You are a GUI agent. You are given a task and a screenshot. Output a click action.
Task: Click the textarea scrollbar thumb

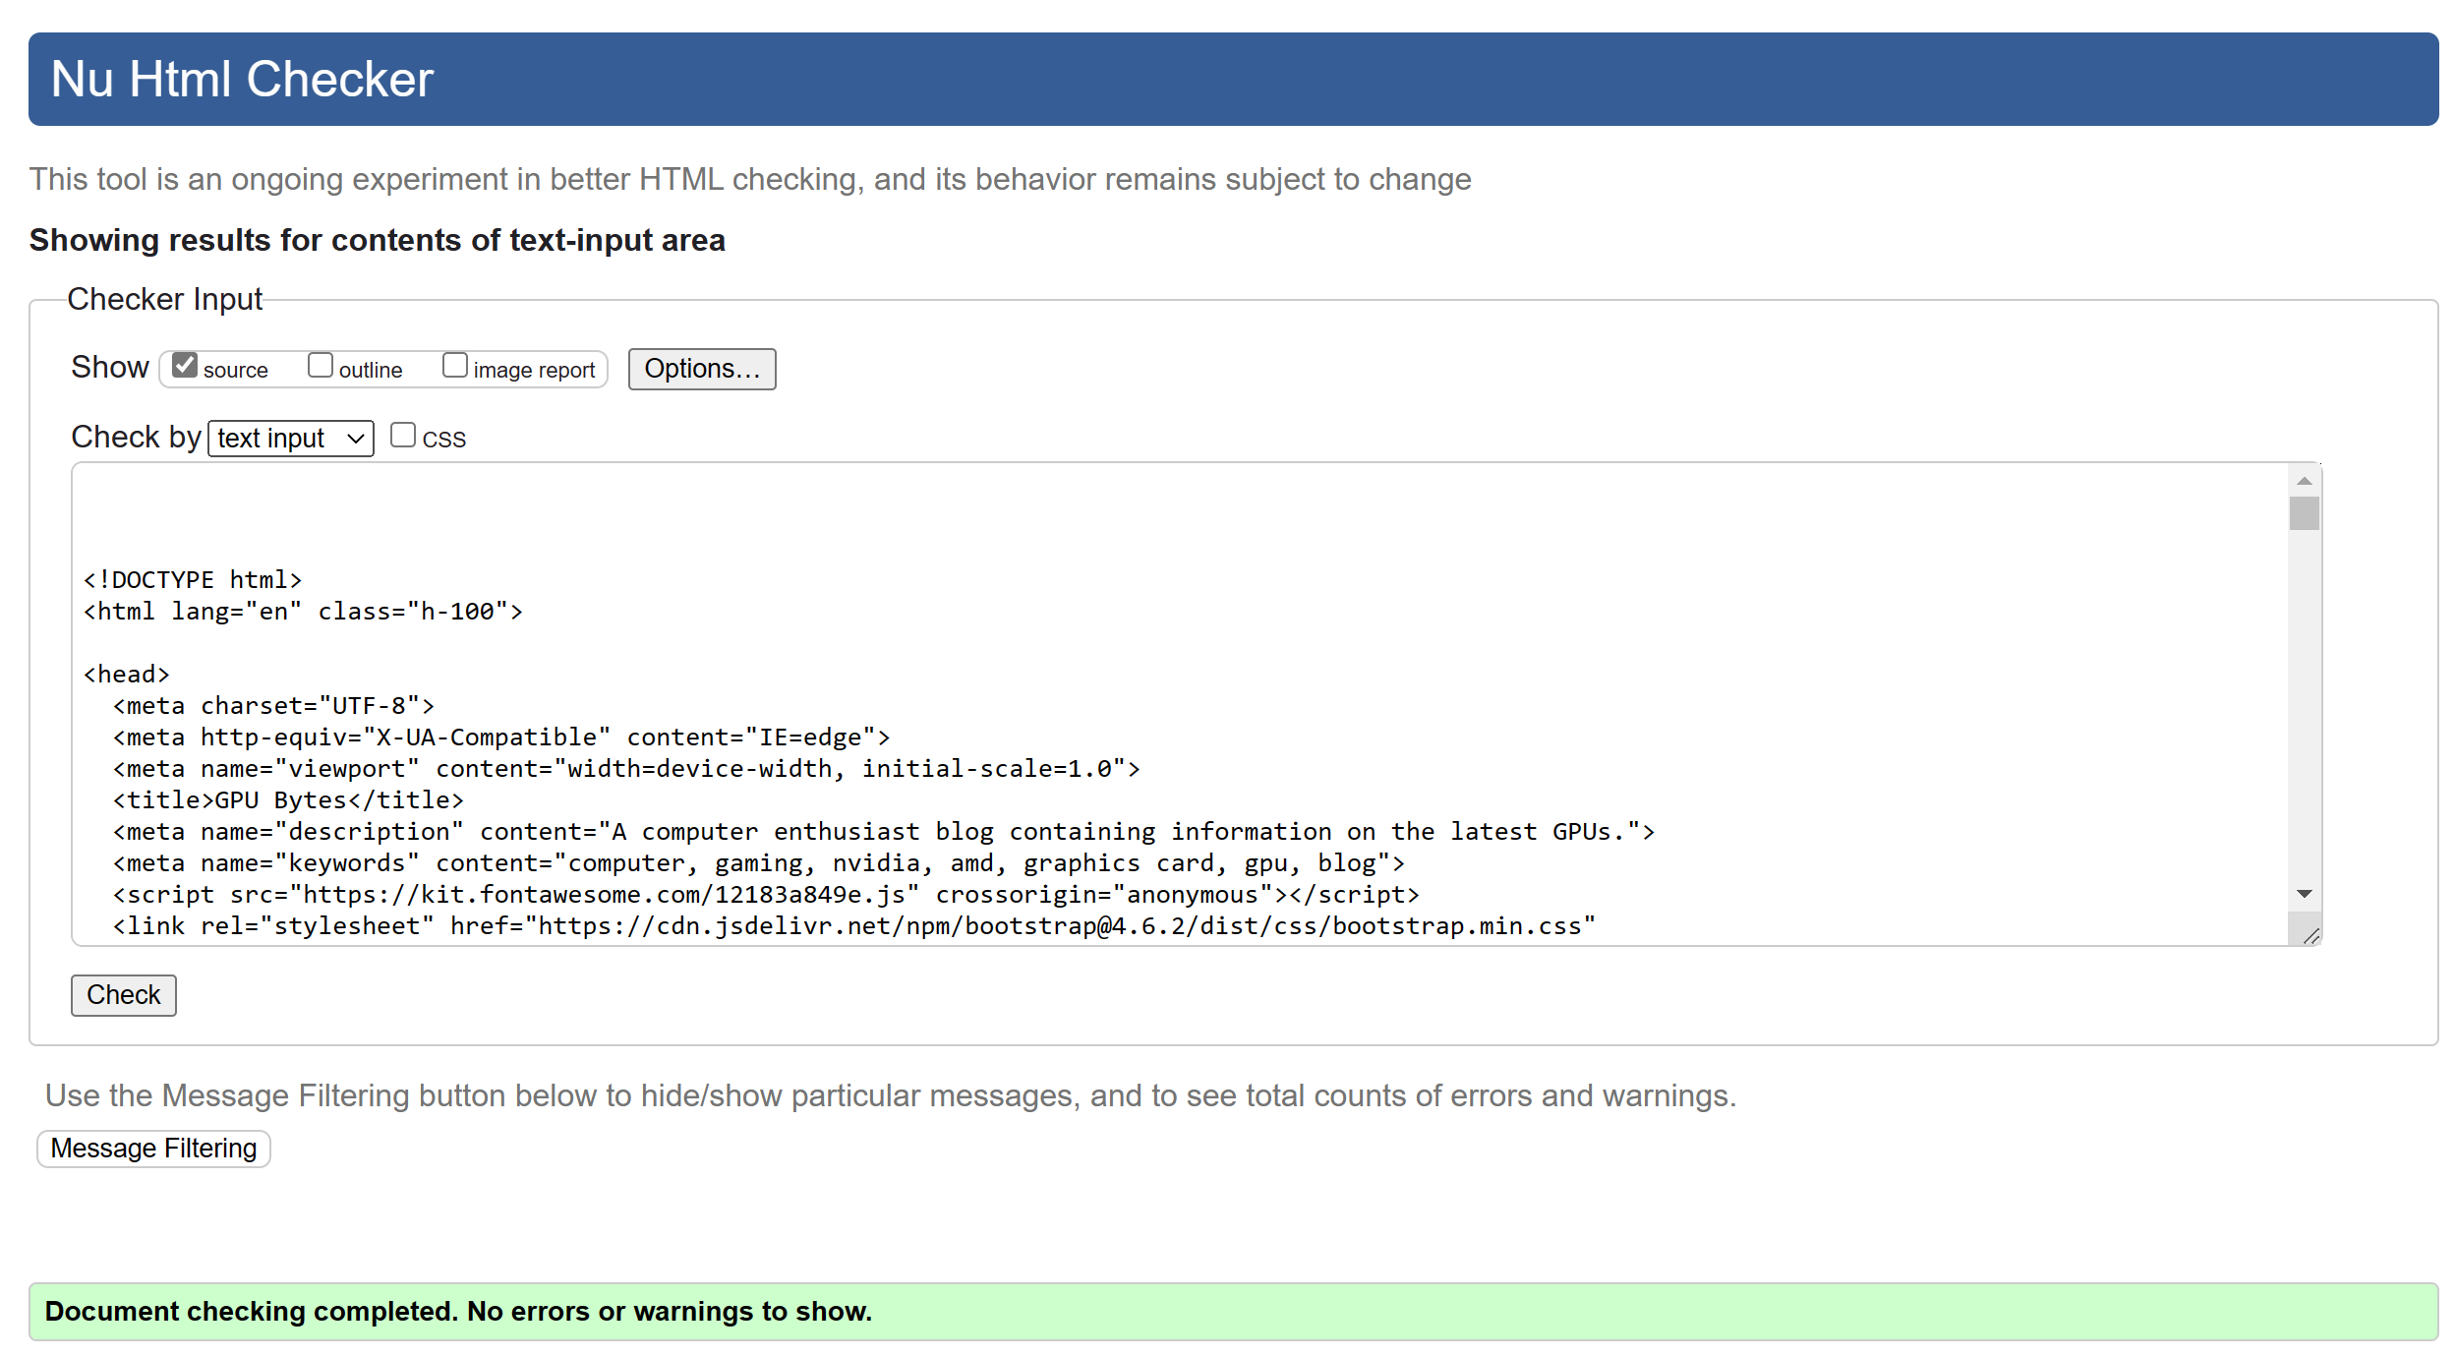(2304, 513)
